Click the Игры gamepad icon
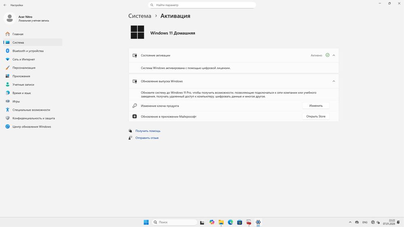404x227 pixels. click(x=7, y=101)
